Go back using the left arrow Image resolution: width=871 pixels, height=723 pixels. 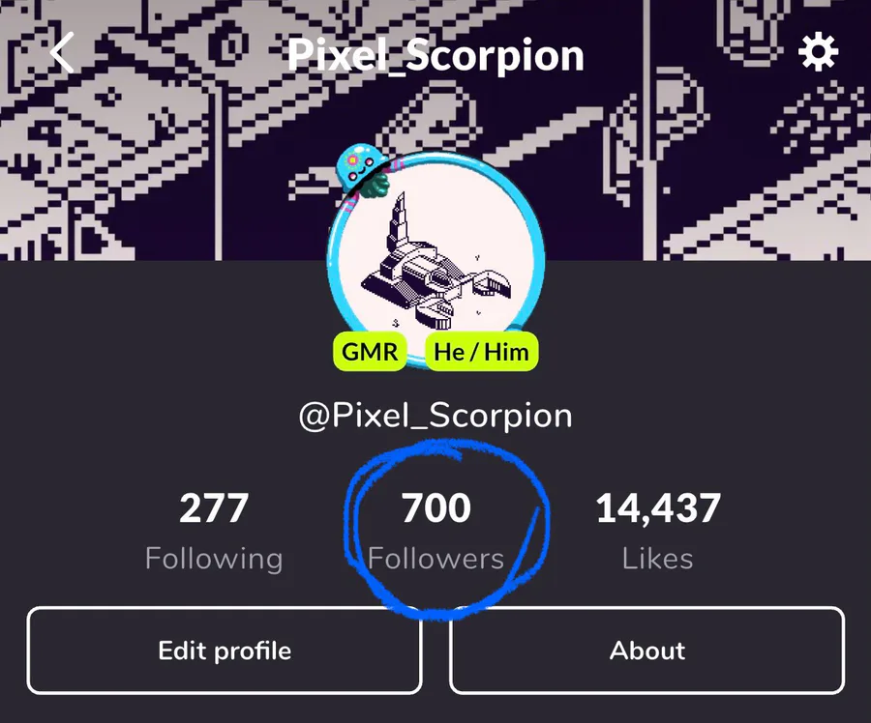tap(62, 52)
